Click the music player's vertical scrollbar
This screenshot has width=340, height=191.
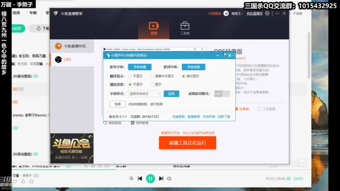pos(309,55)
